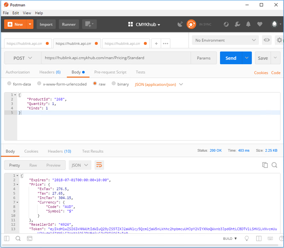Select the form-data radio button
The width and height of the screenshot is (284, 248).
coord(9,84)
